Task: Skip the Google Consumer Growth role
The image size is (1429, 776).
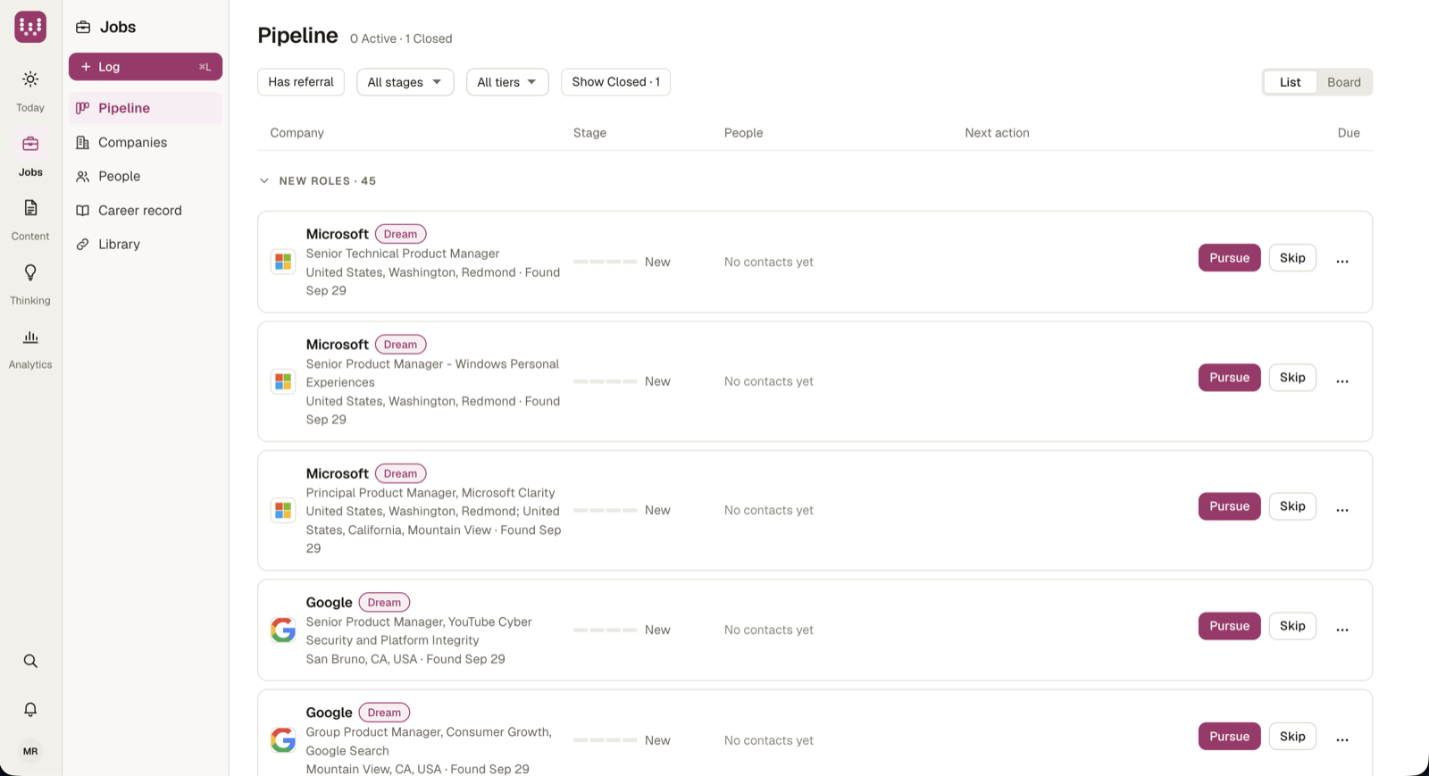Action: [x=1292, y=737]
